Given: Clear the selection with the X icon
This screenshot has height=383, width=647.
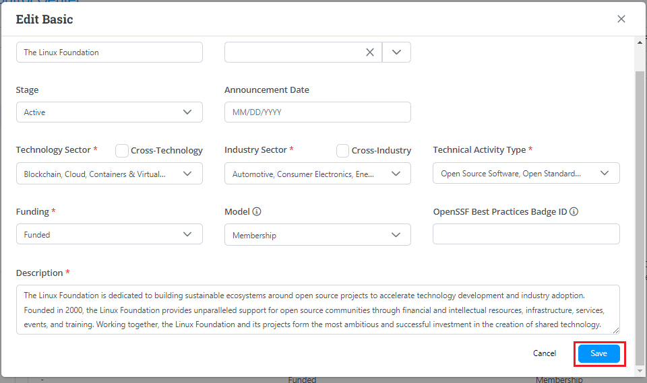Looking at the screenshot, I should tap(370, 53).
